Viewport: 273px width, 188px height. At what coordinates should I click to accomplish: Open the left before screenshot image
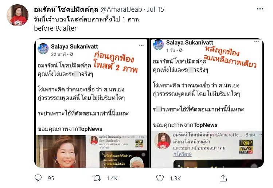pos(91,103)
